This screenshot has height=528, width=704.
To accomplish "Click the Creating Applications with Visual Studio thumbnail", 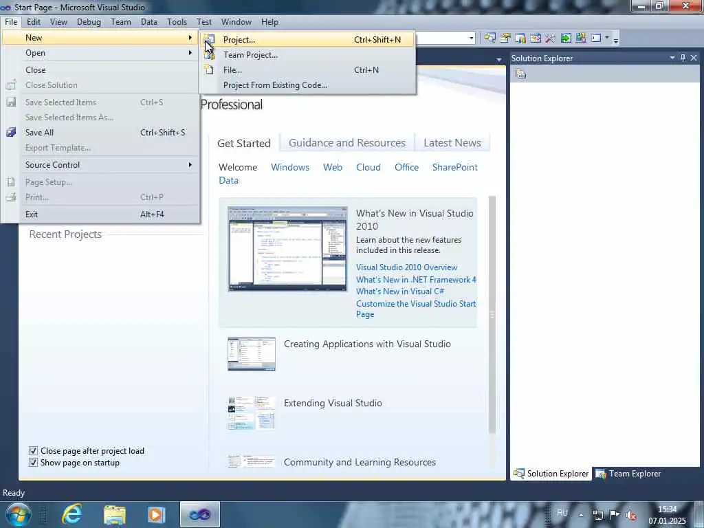I will coord(252,354).
